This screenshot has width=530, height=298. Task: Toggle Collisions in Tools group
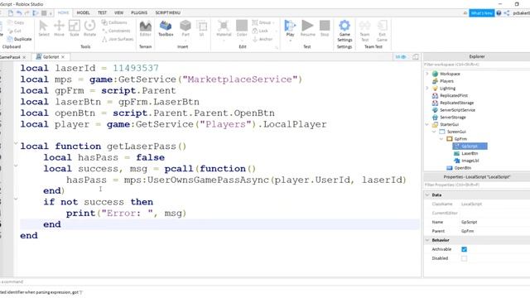[x=114, y=22]
